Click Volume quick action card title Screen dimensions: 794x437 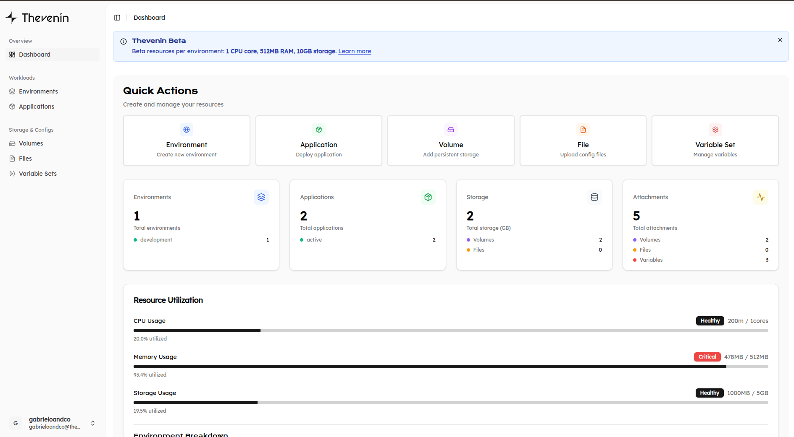pyautogui.click(x=451, y=145)
